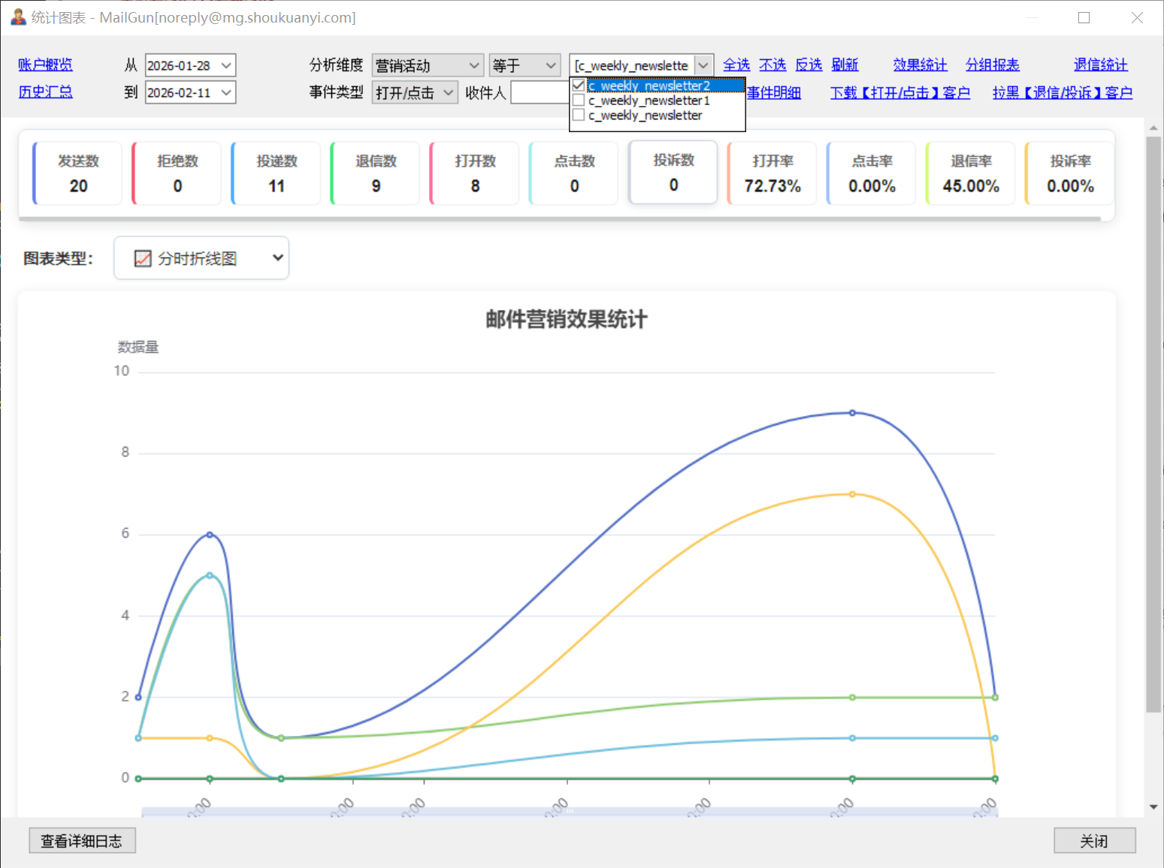1164x868 pixels.
Task: Go to 历史汇总 page
Action: [x=45, y=92]
